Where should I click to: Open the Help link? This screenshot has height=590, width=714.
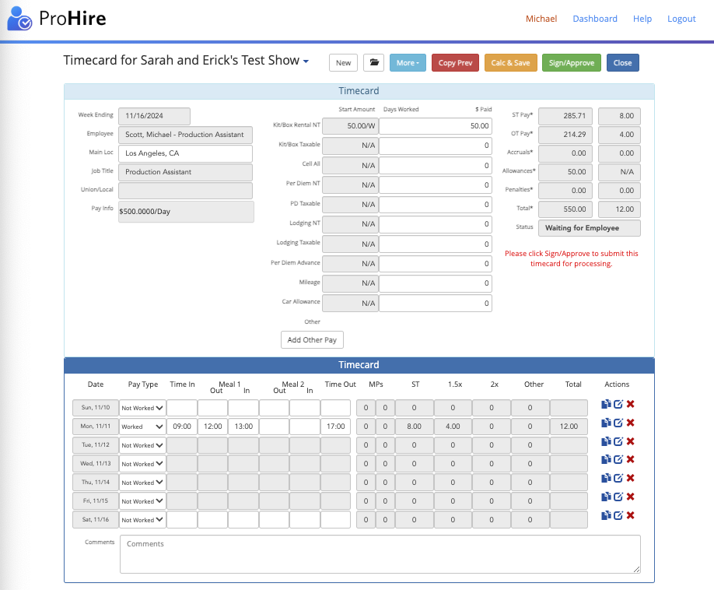tap(642, 19)
